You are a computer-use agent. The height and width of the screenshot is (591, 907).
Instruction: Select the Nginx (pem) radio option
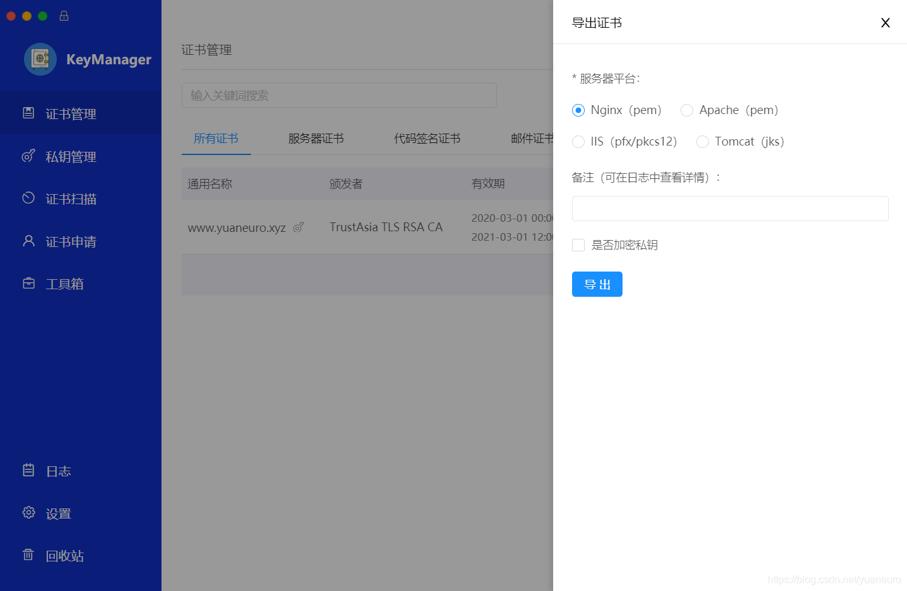tap(578, 110)
